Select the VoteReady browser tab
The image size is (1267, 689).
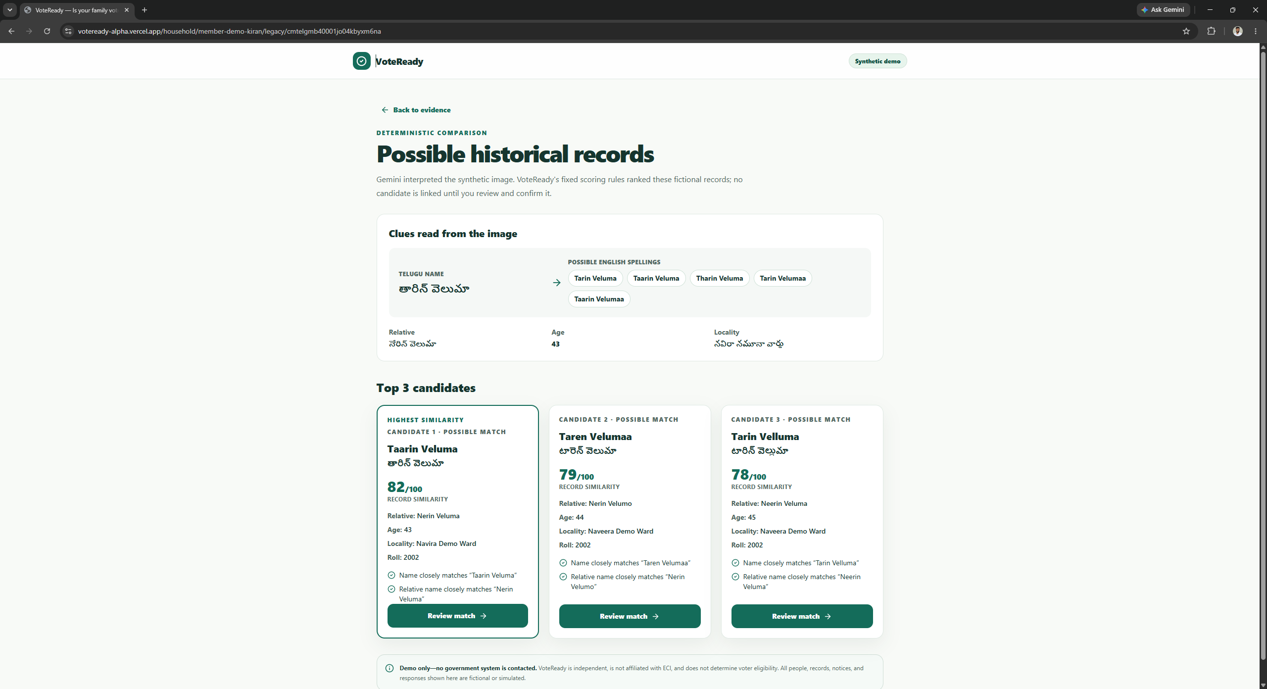(77, 10)
